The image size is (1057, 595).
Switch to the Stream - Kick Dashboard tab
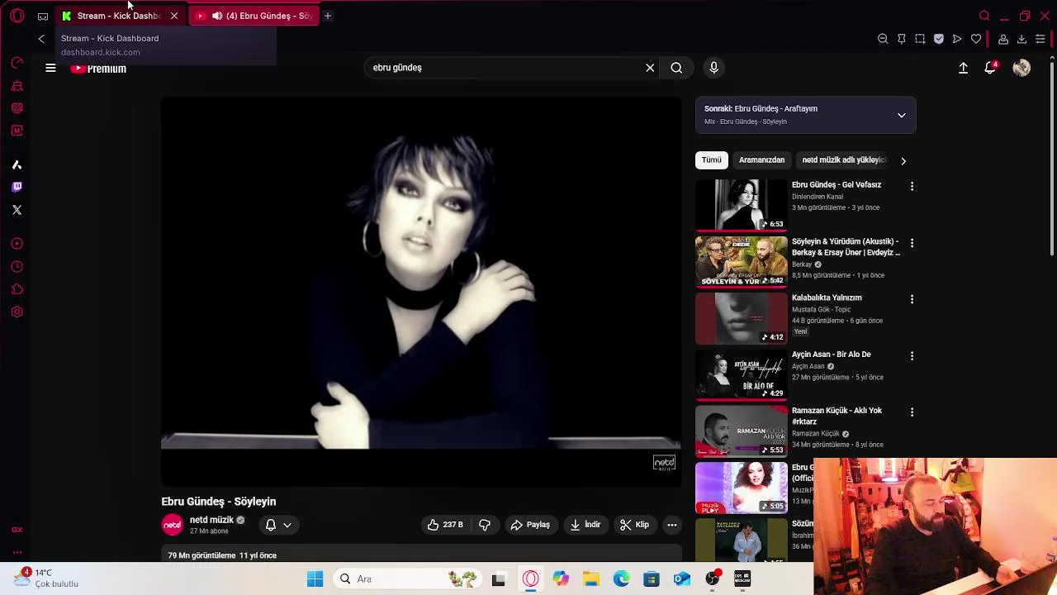point(118,16)
